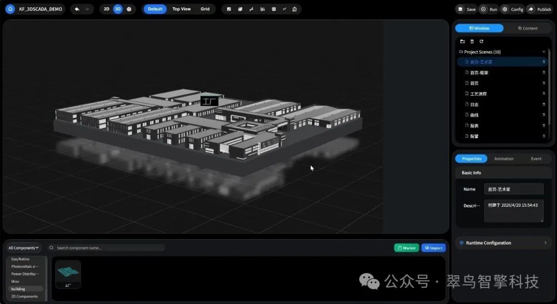The image size is (557, 304).
Task: Undo the last action
Action: coord(77,9)
